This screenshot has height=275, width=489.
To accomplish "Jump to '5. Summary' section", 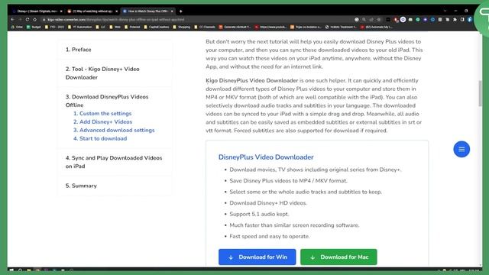I will tap(81, 186).
